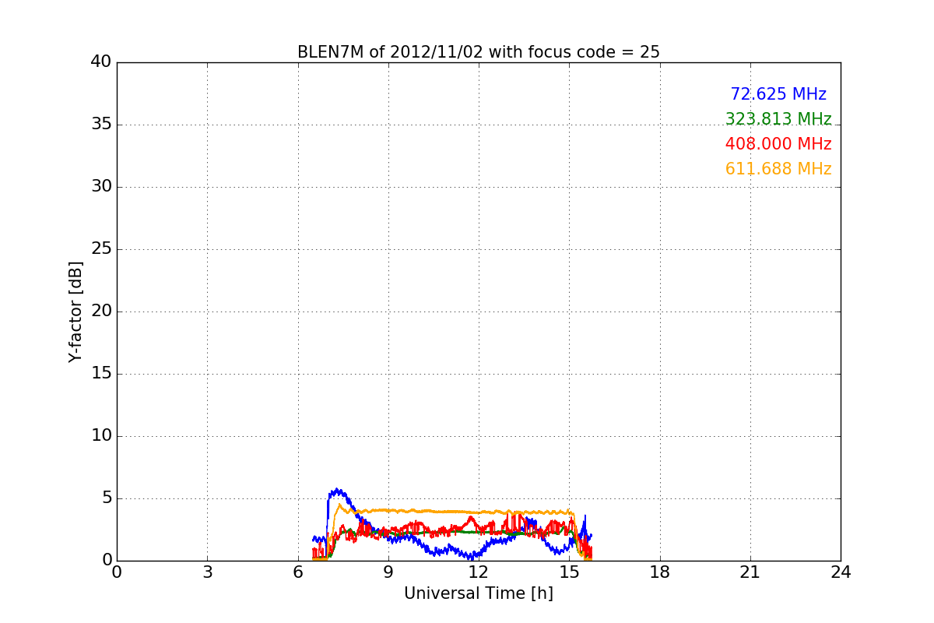Select the '72.625 MHz' legend label
This screenshot has height=623, width=934.
[x=778, y=94]
